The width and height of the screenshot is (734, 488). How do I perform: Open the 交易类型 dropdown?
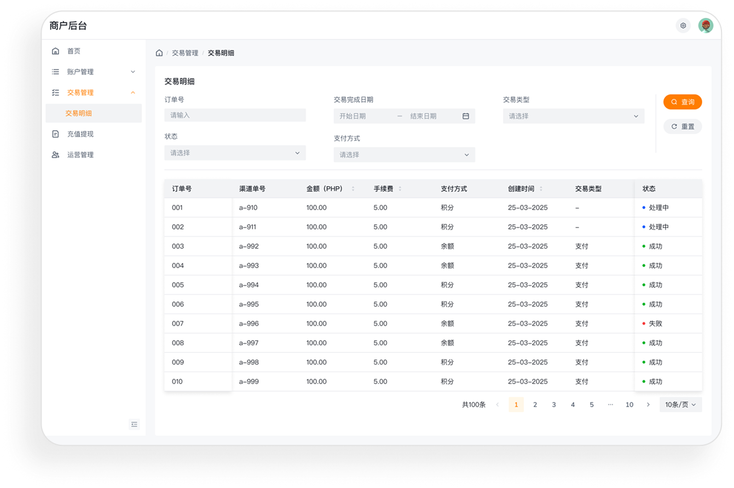[574, 116]
